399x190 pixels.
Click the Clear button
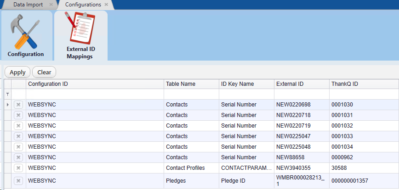(44, 72)
